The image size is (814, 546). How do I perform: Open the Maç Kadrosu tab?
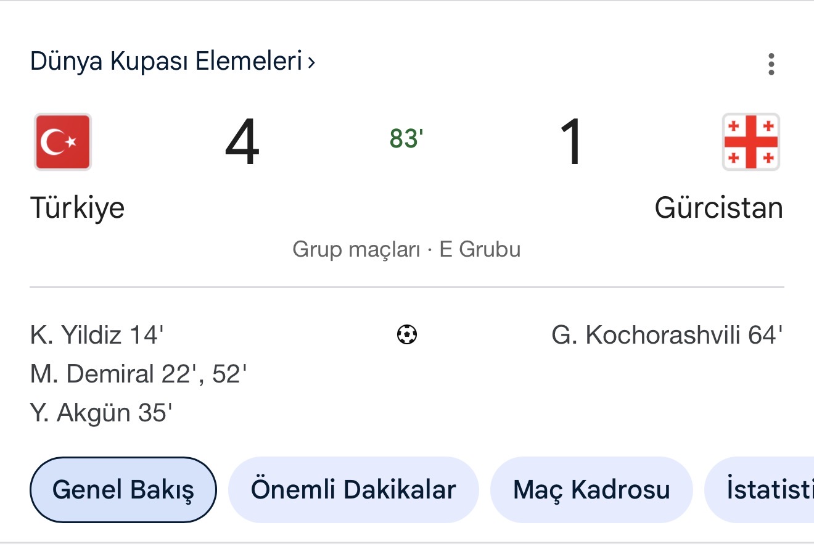(591, 490)
